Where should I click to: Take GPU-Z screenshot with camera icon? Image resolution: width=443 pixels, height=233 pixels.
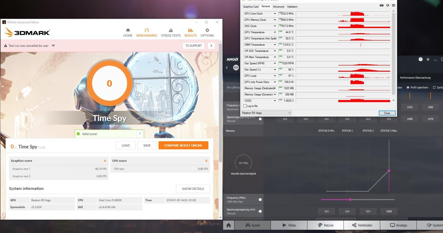(x=381, y=6)
